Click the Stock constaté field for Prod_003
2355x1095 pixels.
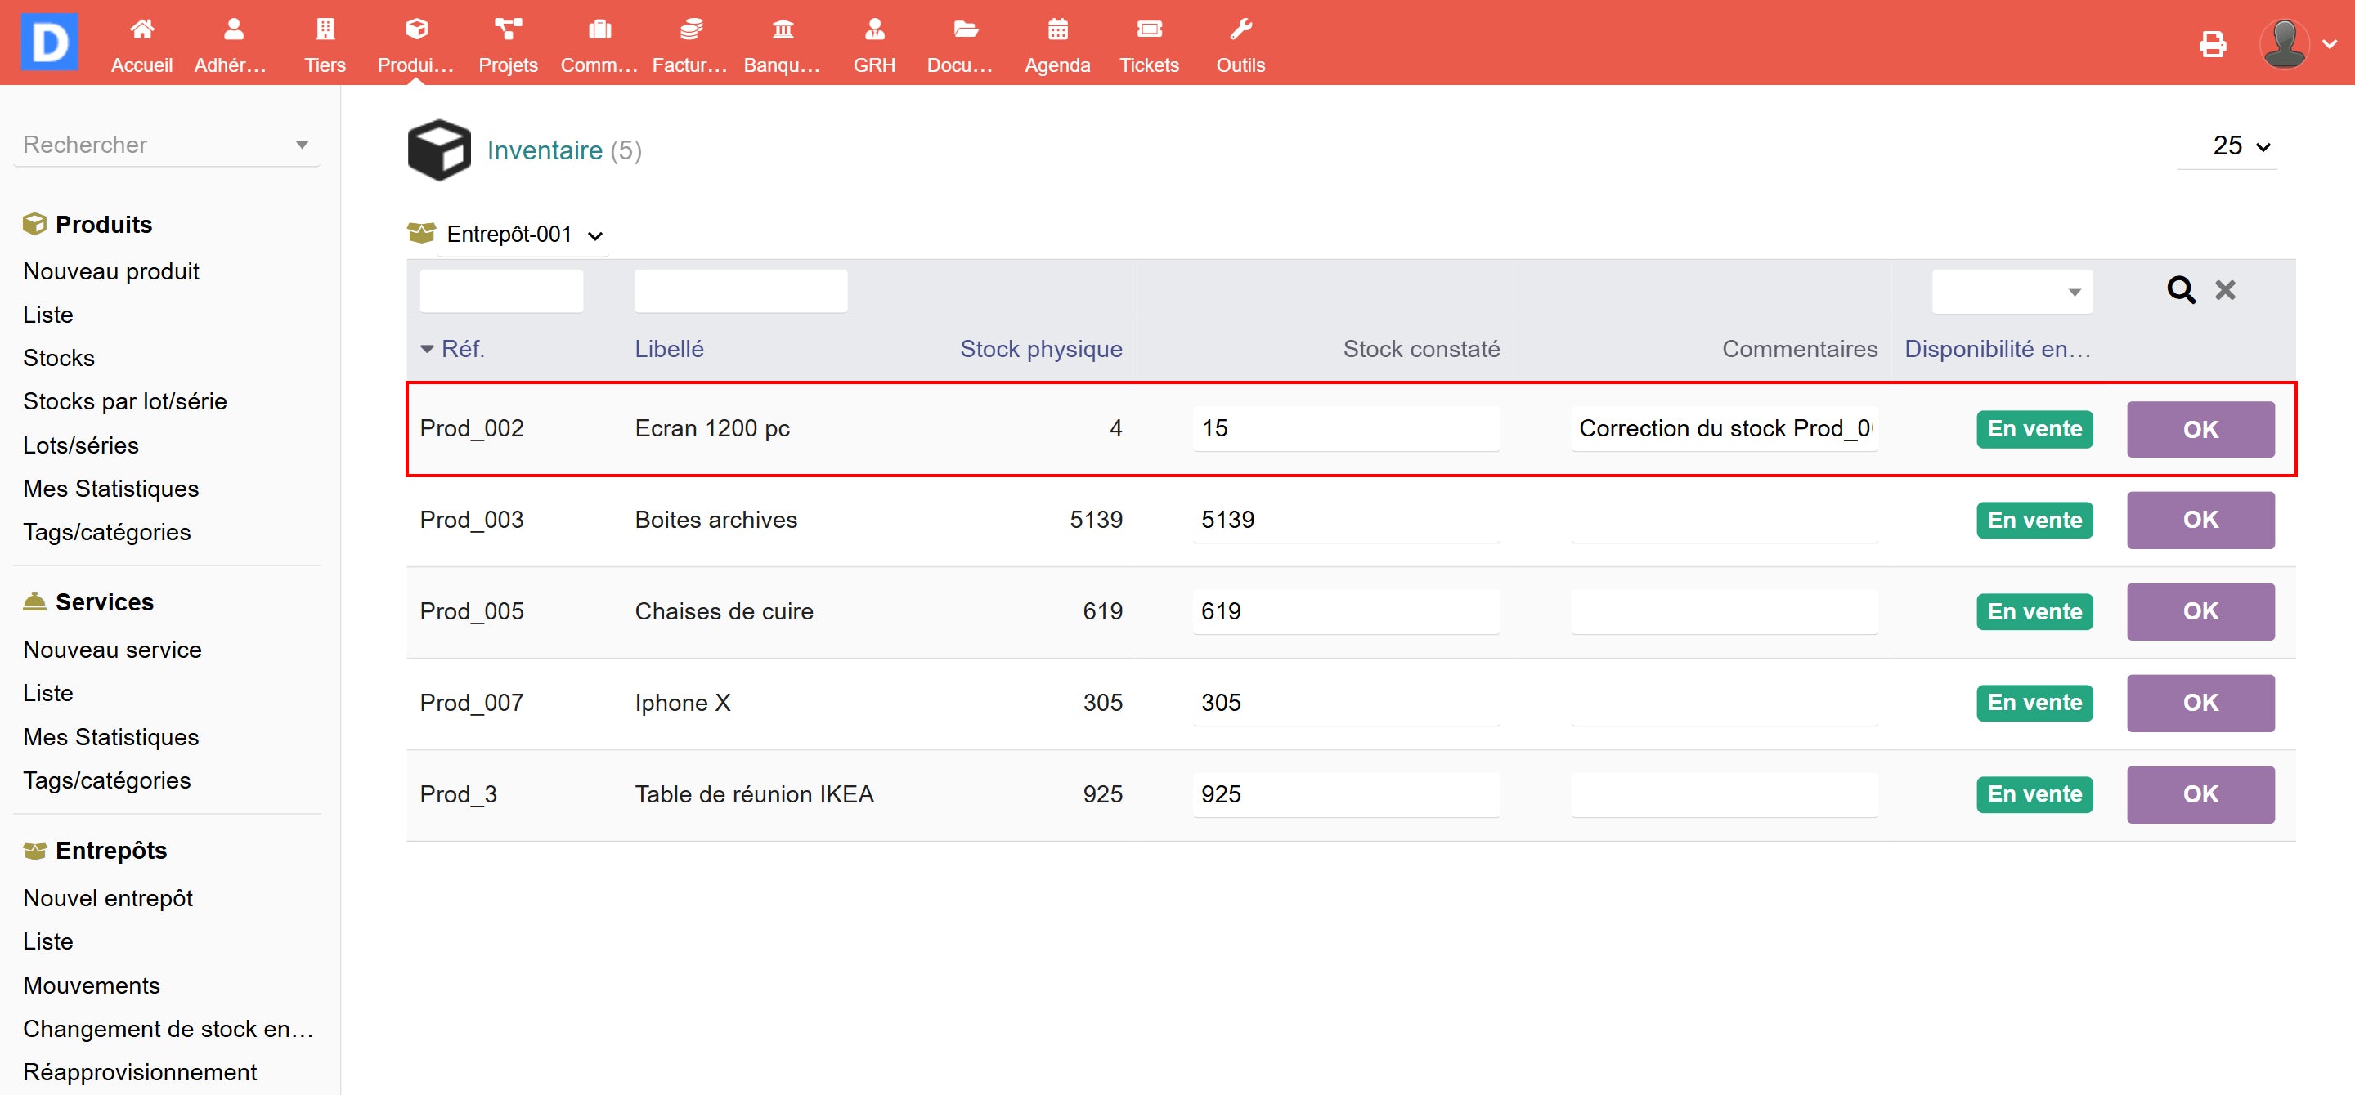(x=1345, y=520)
